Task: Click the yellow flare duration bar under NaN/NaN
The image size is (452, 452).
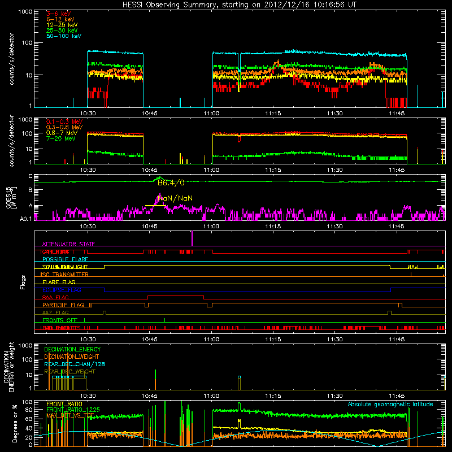Action: click(x=156, y=206)
